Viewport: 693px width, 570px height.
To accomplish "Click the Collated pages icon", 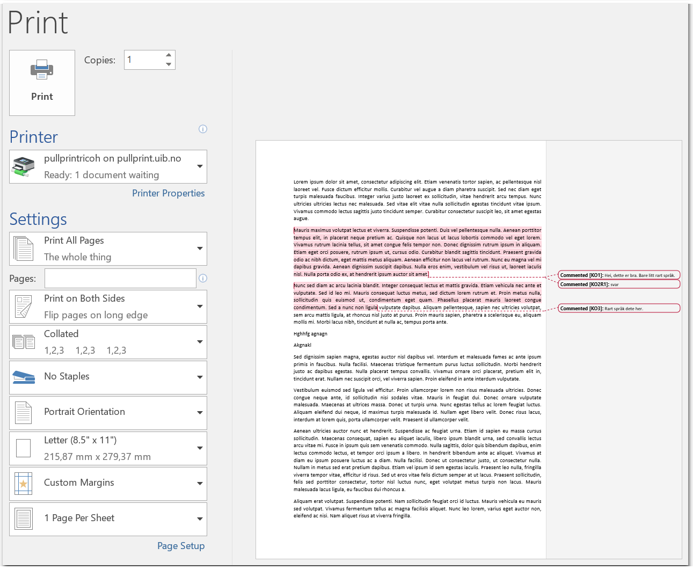I will 24,342.
